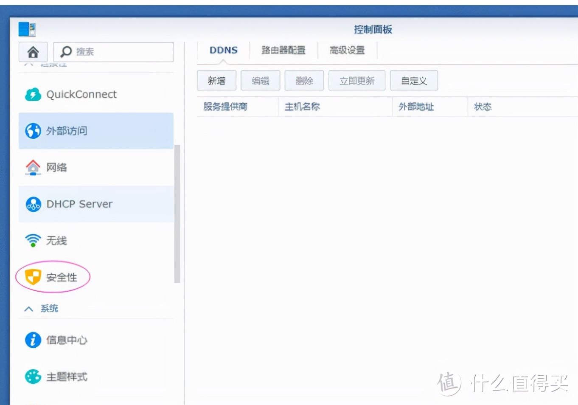Open the QuickConnect settings icon
Viewport: 578px width, 405px height.
point(33,94)
